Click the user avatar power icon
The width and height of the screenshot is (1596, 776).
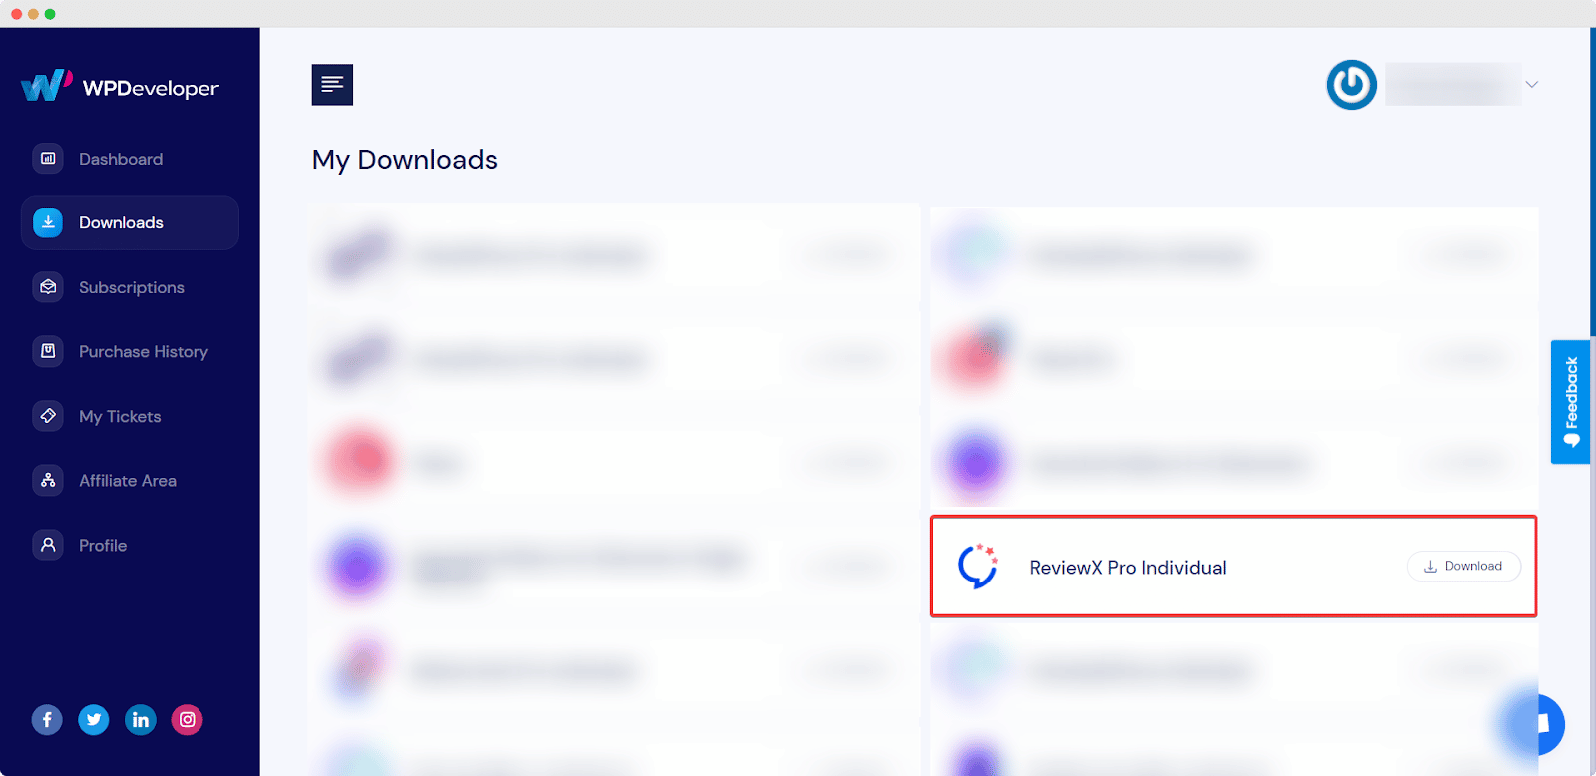point(1351,84)
